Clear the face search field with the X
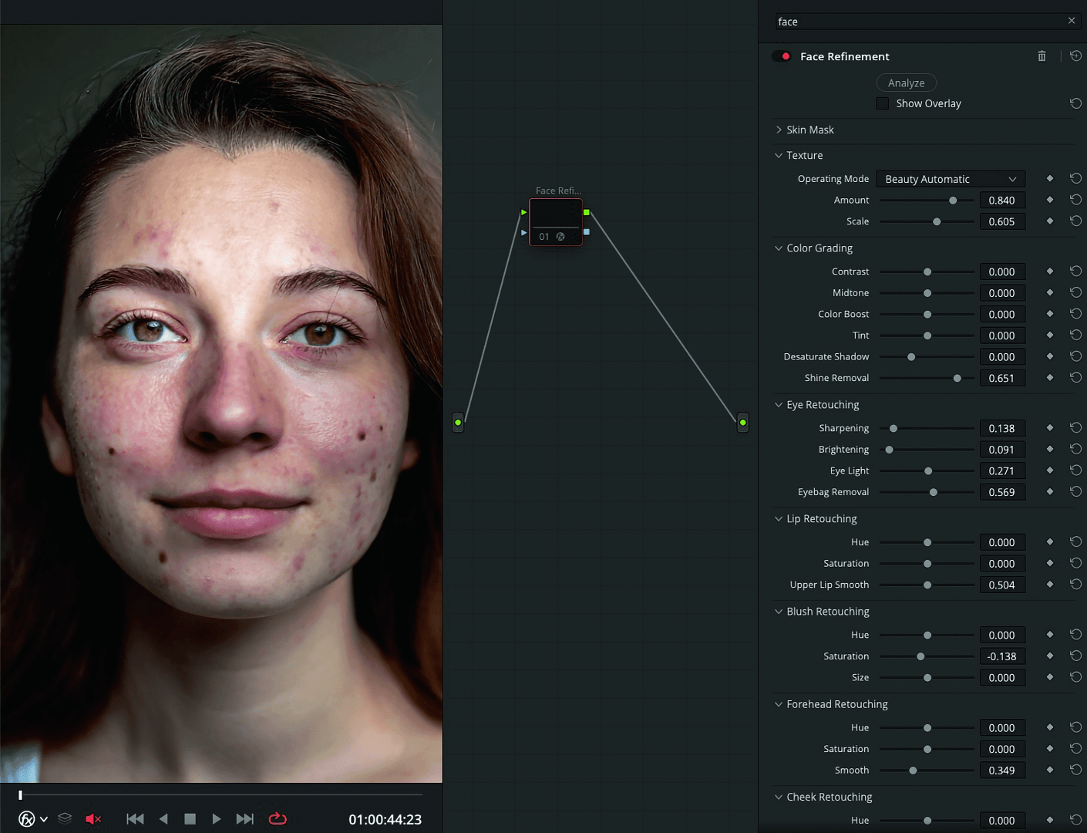 tap(1071, 21)
